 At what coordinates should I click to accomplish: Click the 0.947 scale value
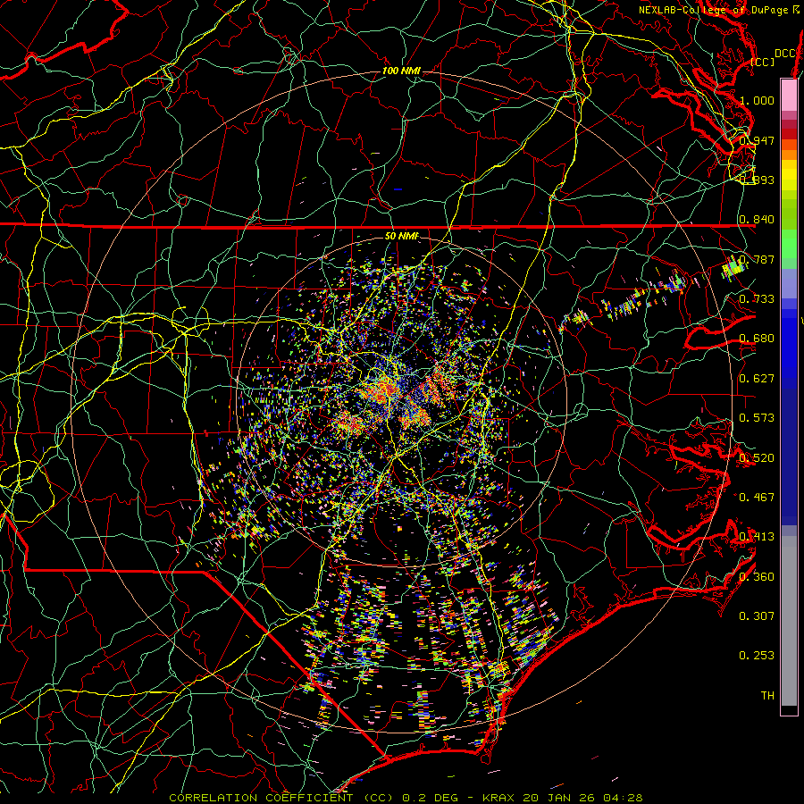tap(757, 140)
